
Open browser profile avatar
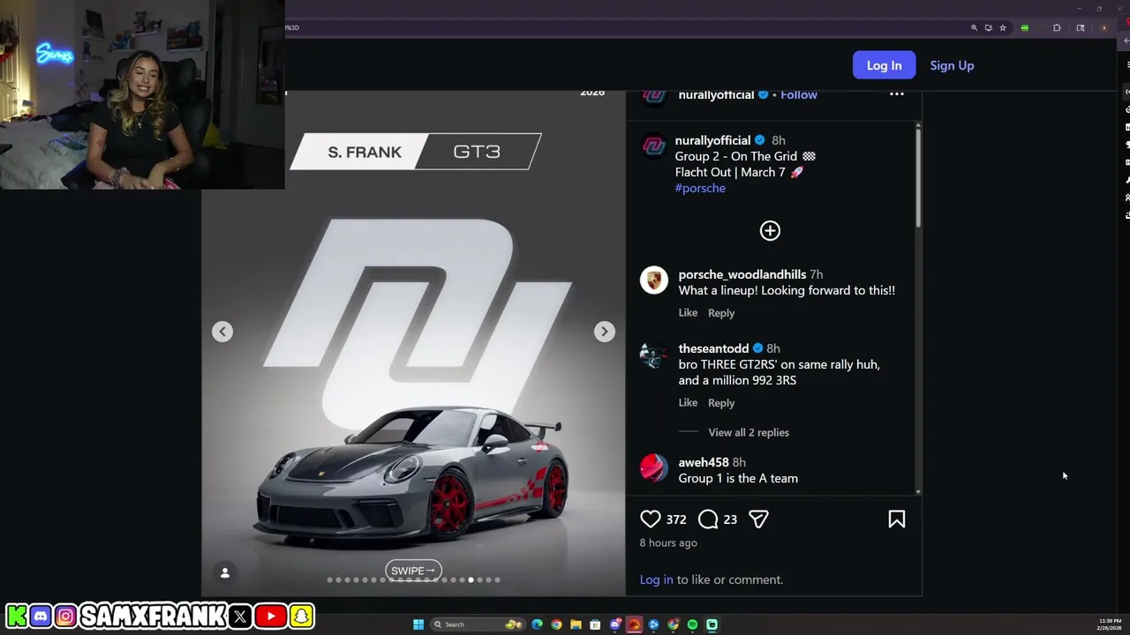pyautogui.click(x=1104, y=27)
